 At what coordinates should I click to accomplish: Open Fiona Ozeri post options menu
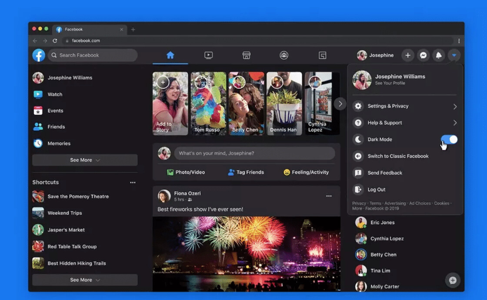(x=329, y=196)
